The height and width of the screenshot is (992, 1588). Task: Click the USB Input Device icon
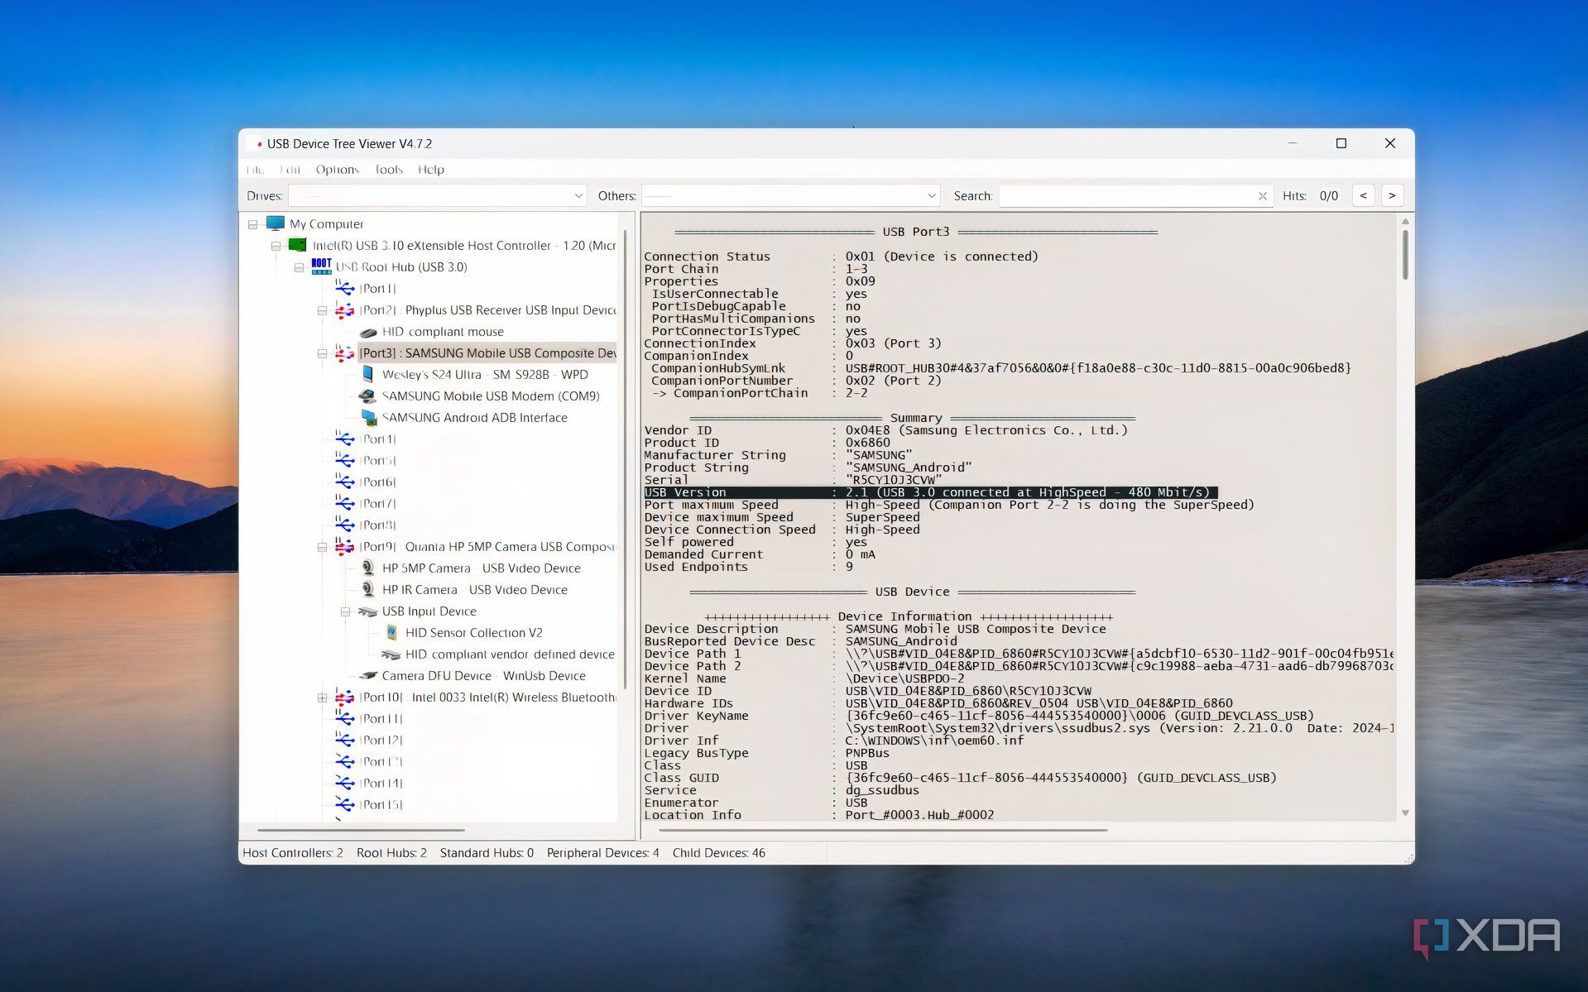click(x=367, y=611)
